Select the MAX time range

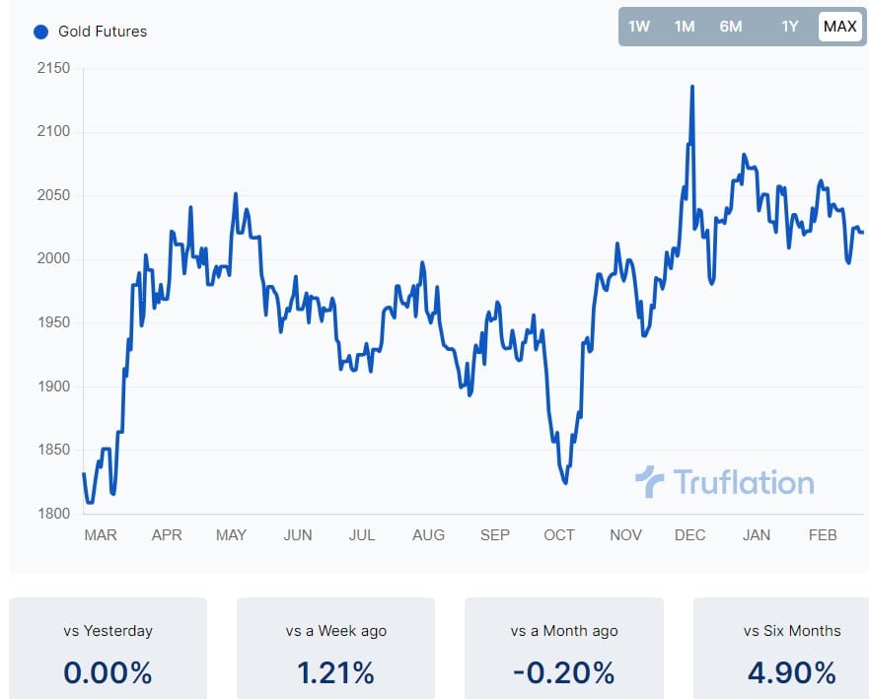(839, 27)
